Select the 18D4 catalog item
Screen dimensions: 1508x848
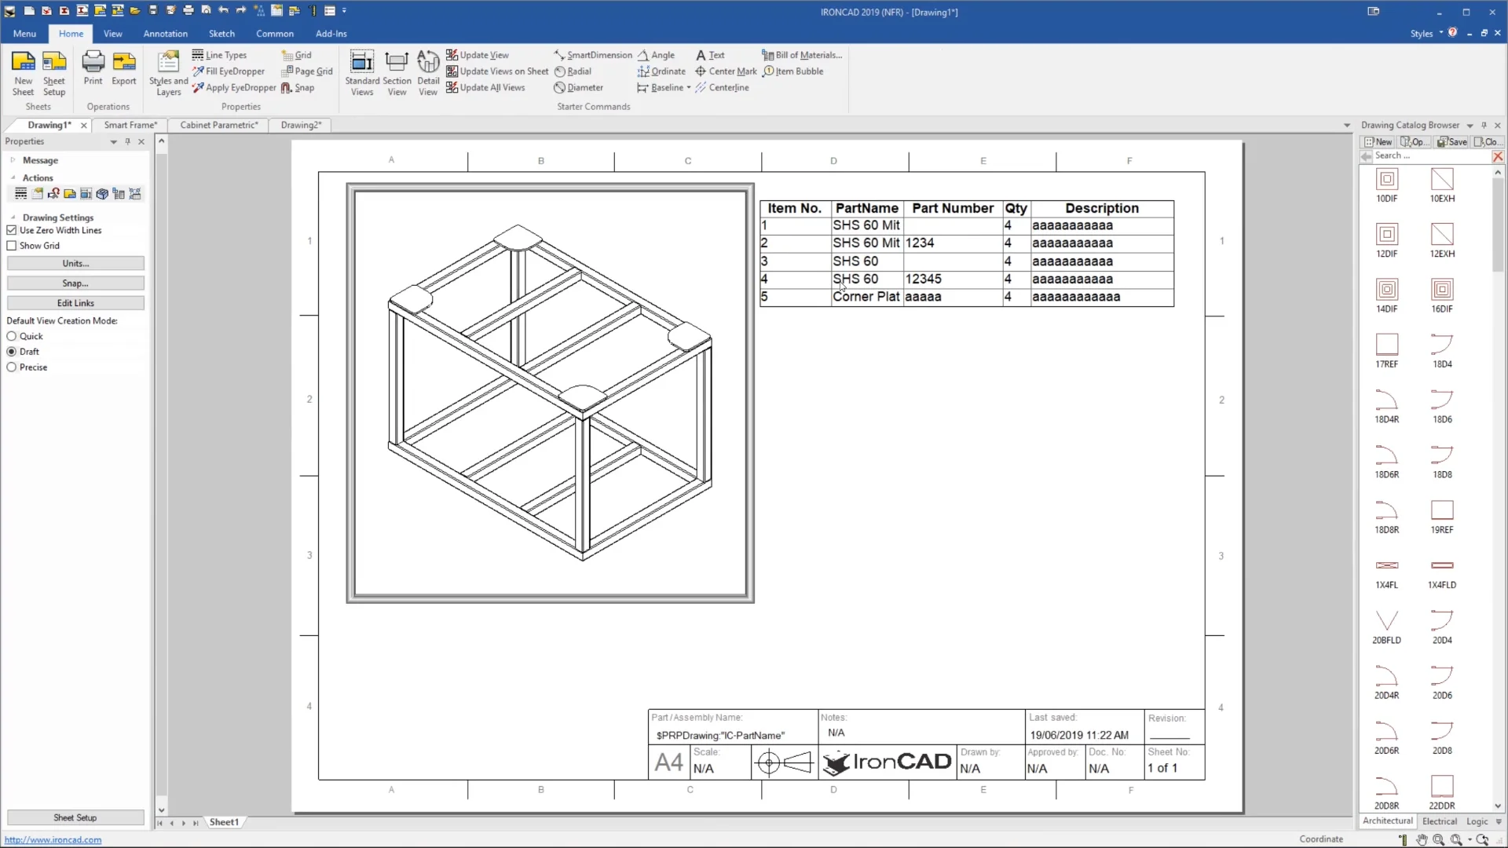1444,348
